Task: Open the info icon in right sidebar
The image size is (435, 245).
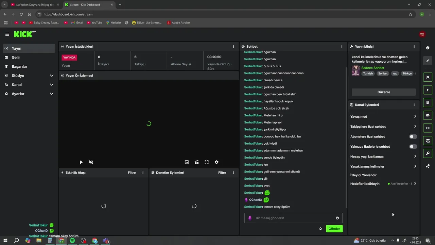Action: click(428, 48)
